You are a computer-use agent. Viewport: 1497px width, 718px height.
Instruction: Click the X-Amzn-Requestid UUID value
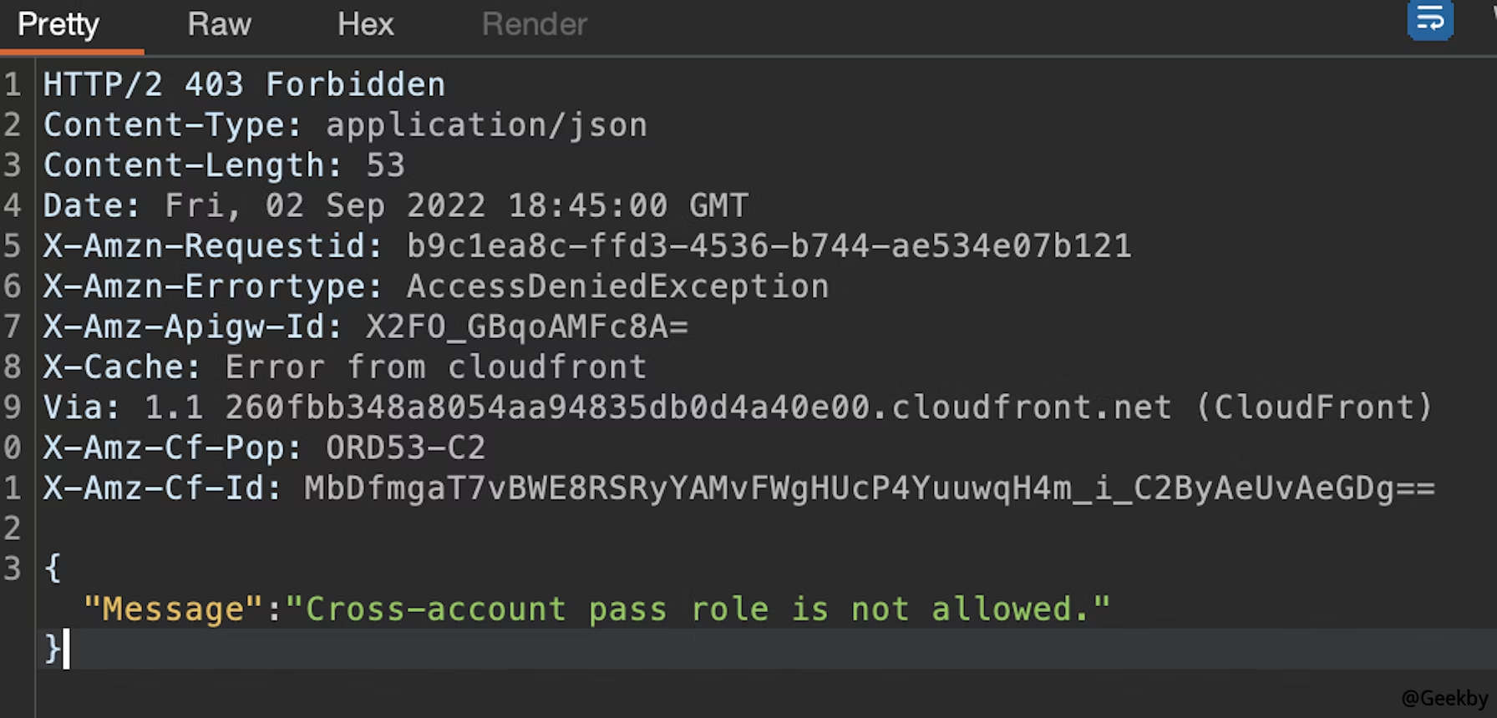pos(769,246)
